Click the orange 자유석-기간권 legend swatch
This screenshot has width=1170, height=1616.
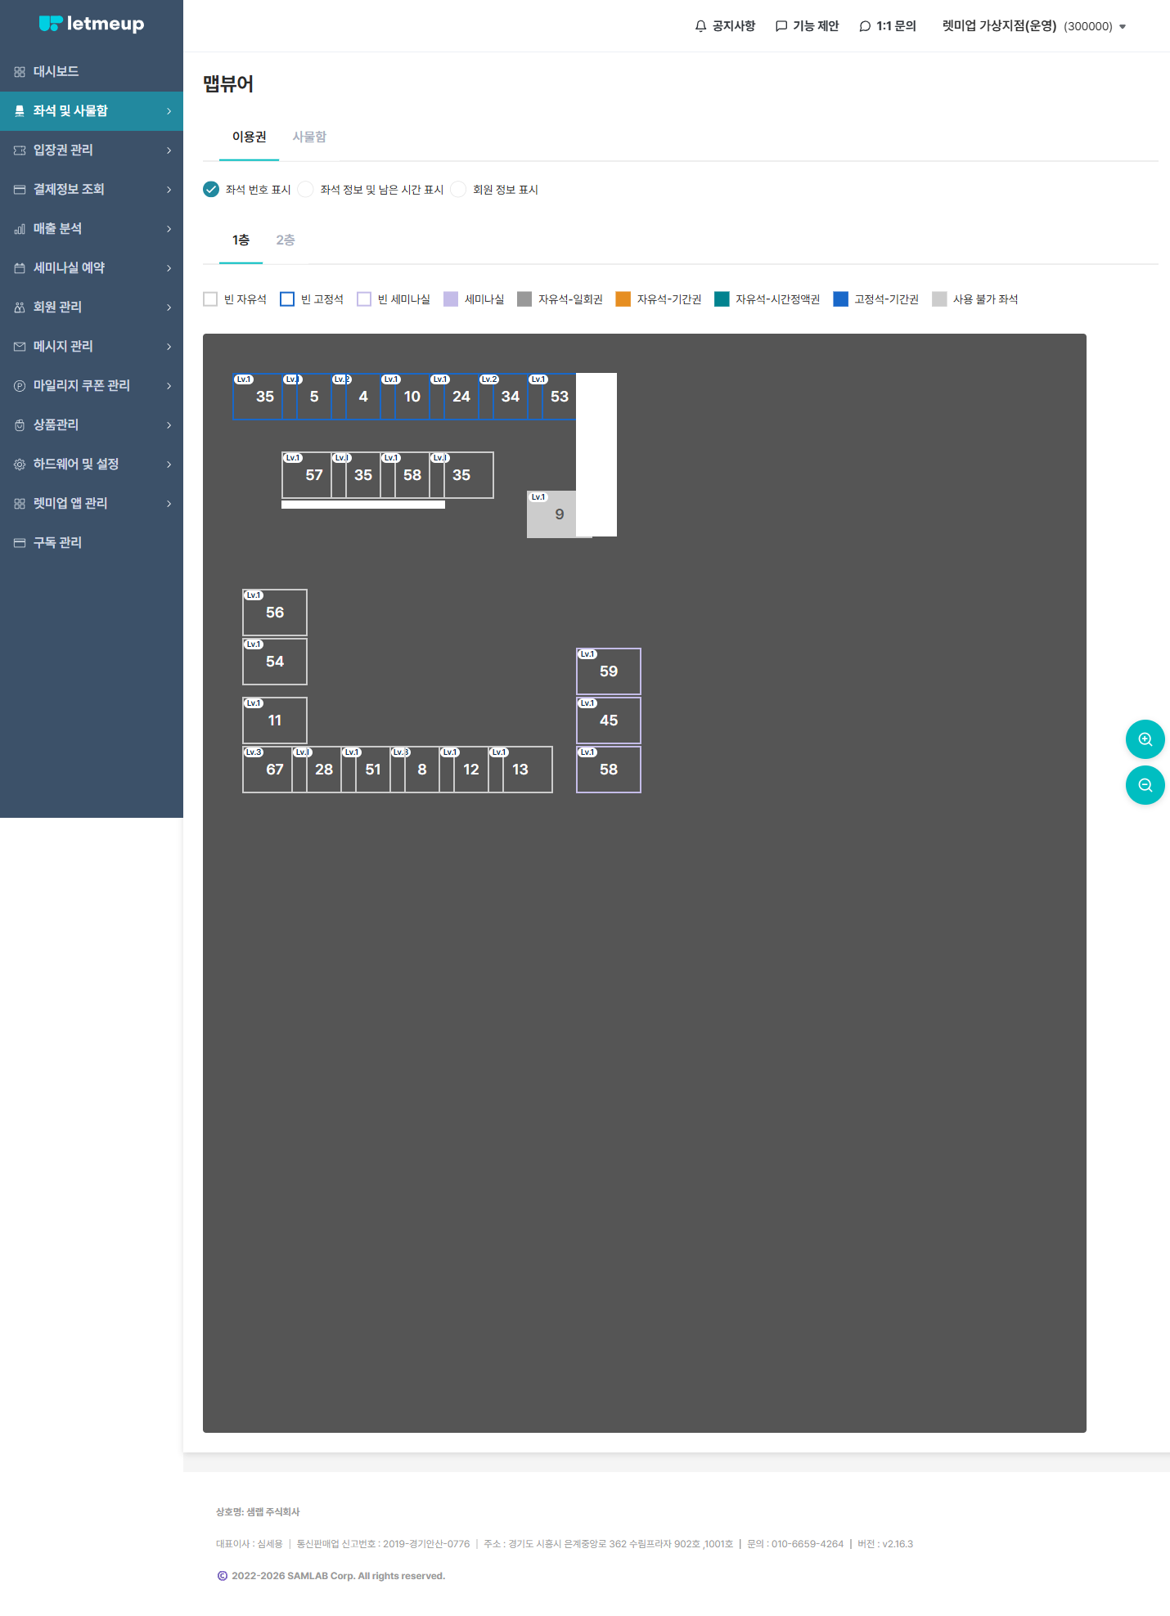pyautogui.click(x=623, y=299)
